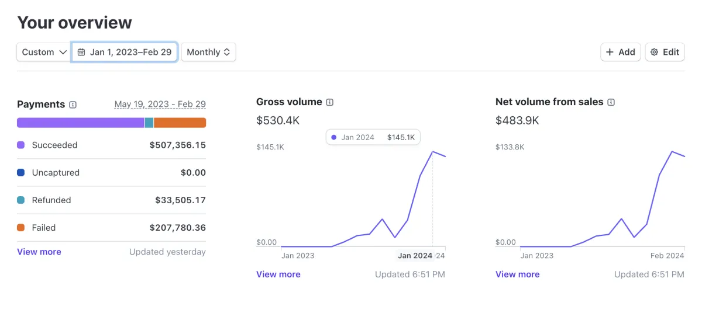This screenshot has width=702, height=313.
Task: Click the orange Failed segment of payments bar
Action: coord(180,123)
